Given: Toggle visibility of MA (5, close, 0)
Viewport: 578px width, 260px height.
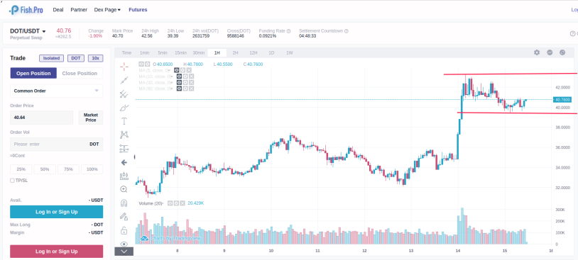Looking at the screenshot, I should [x=177, y=70].
